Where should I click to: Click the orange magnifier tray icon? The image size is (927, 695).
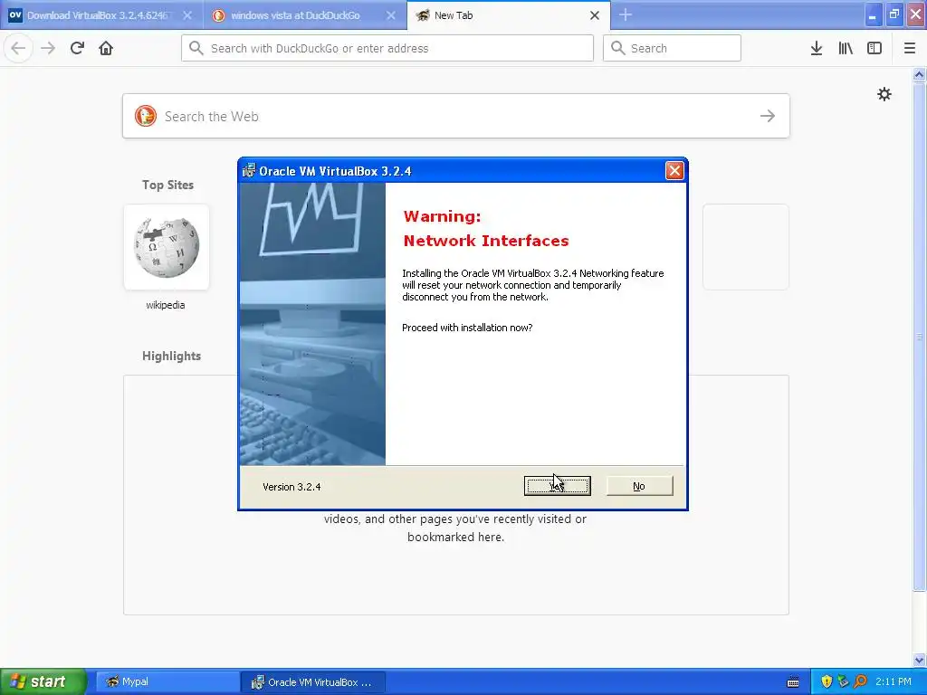[860, 681]
